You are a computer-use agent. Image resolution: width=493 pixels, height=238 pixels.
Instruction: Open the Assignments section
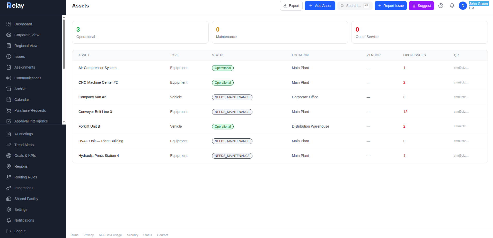31,67
